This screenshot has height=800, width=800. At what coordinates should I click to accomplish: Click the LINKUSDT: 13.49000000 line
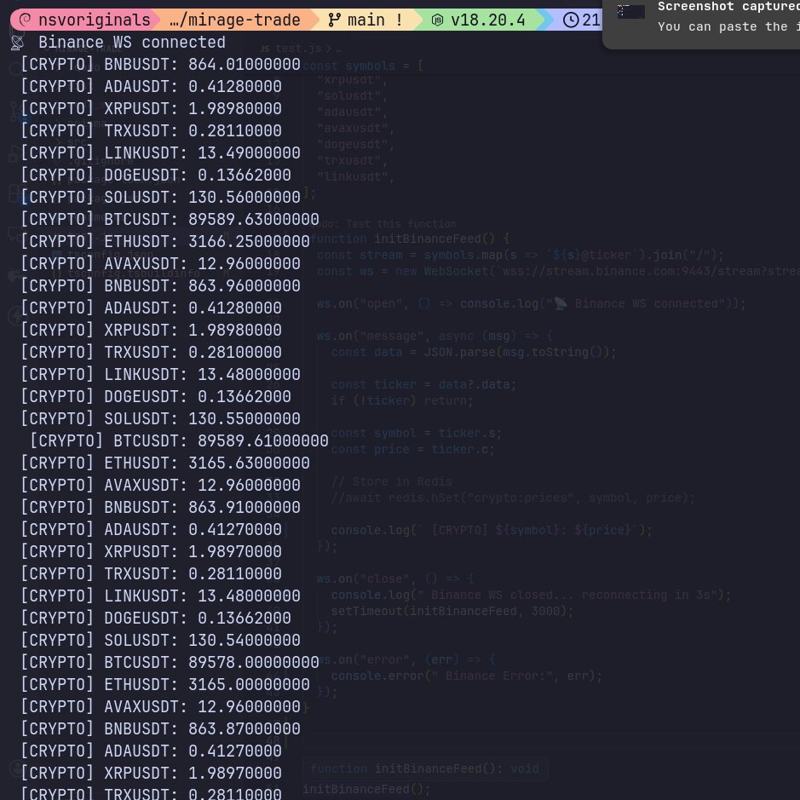coord(160,153)
